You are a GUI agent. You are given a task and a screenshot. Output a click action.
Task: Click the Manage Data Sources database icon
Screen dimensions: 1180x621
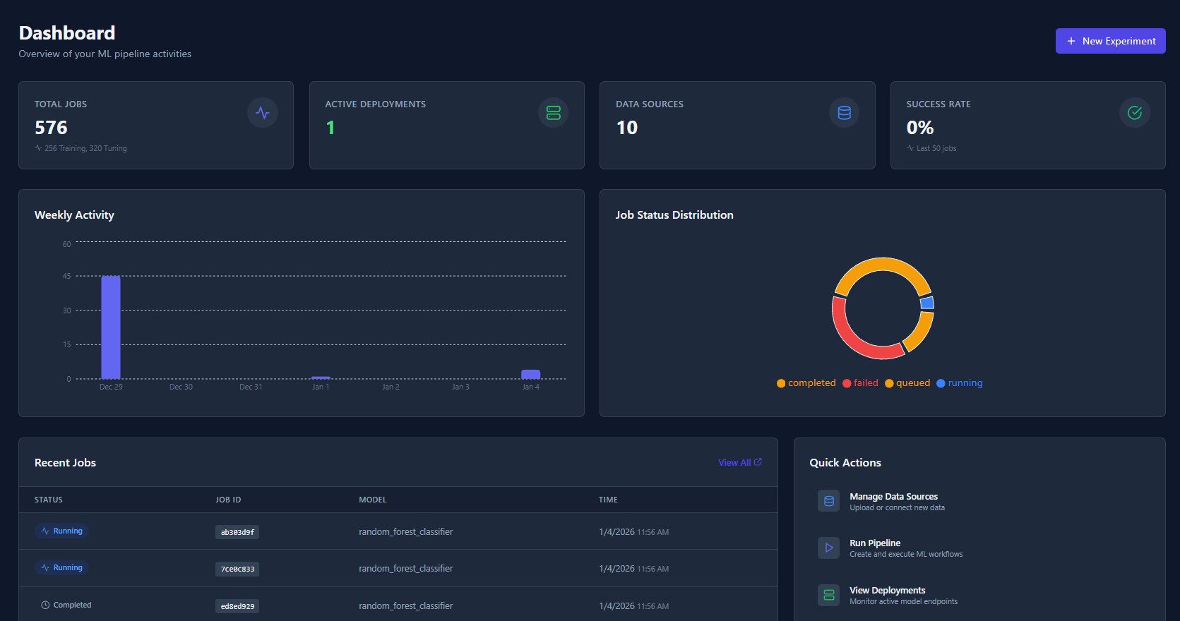coord(829,501)
